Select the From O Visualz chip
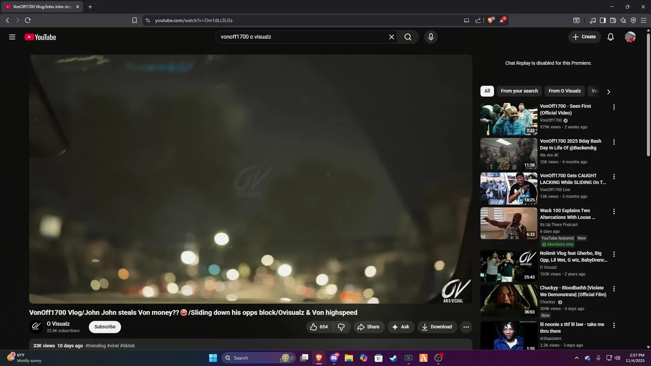651x366 pixels. [565, 91]
